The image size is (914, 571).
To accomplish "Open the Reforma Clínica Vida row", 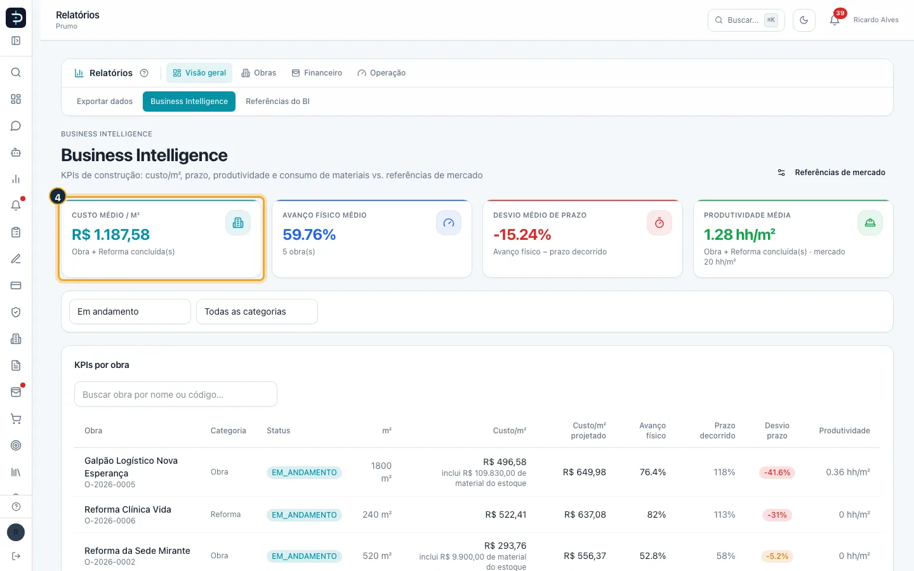I will pyautogui.click(x=477, y=515).
